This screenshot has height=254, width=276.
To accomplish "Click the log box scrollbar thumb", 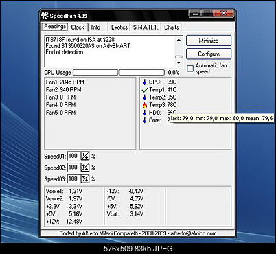I will (179, 57).
